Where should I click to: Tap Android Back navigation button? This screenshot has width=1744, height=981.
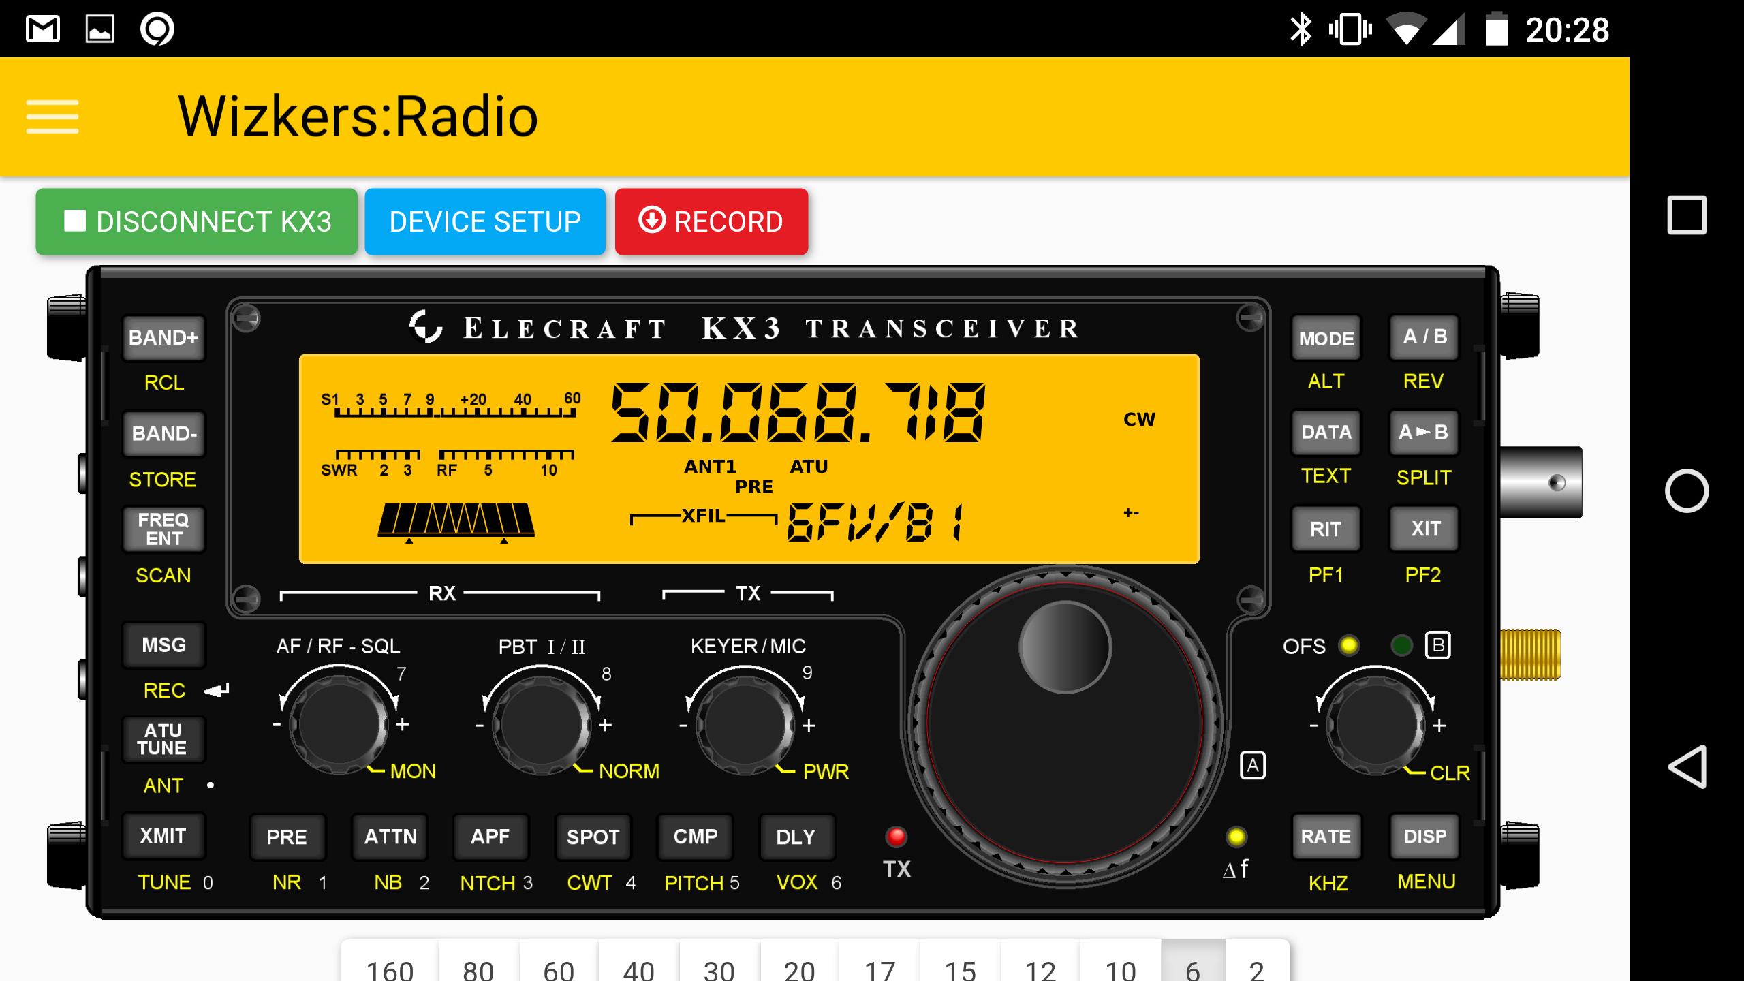pyautogui.click(x=1687, y=766)
